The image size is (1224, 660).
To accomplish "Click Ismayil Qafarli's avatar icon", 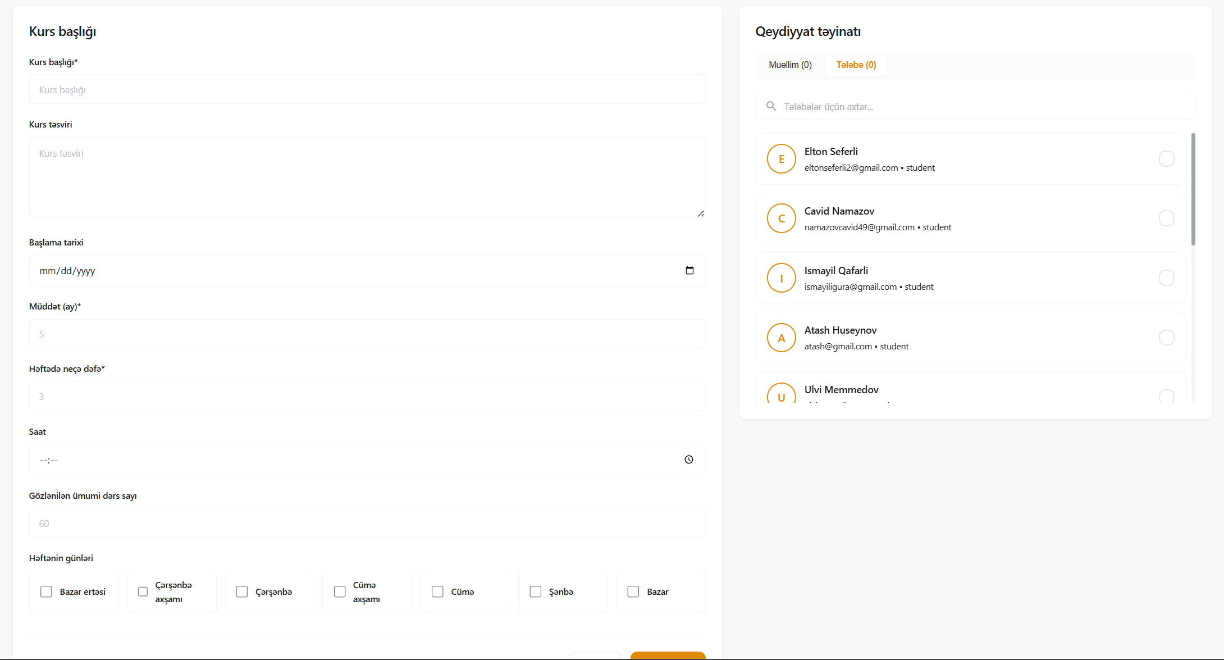I will 781,278.
